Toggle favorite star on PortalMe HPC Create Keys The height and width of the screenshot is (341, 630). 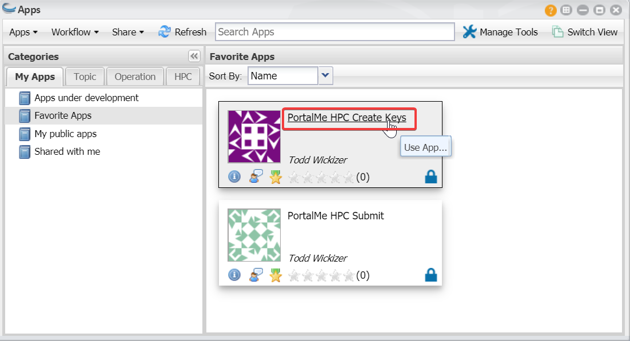pos(276,176)
